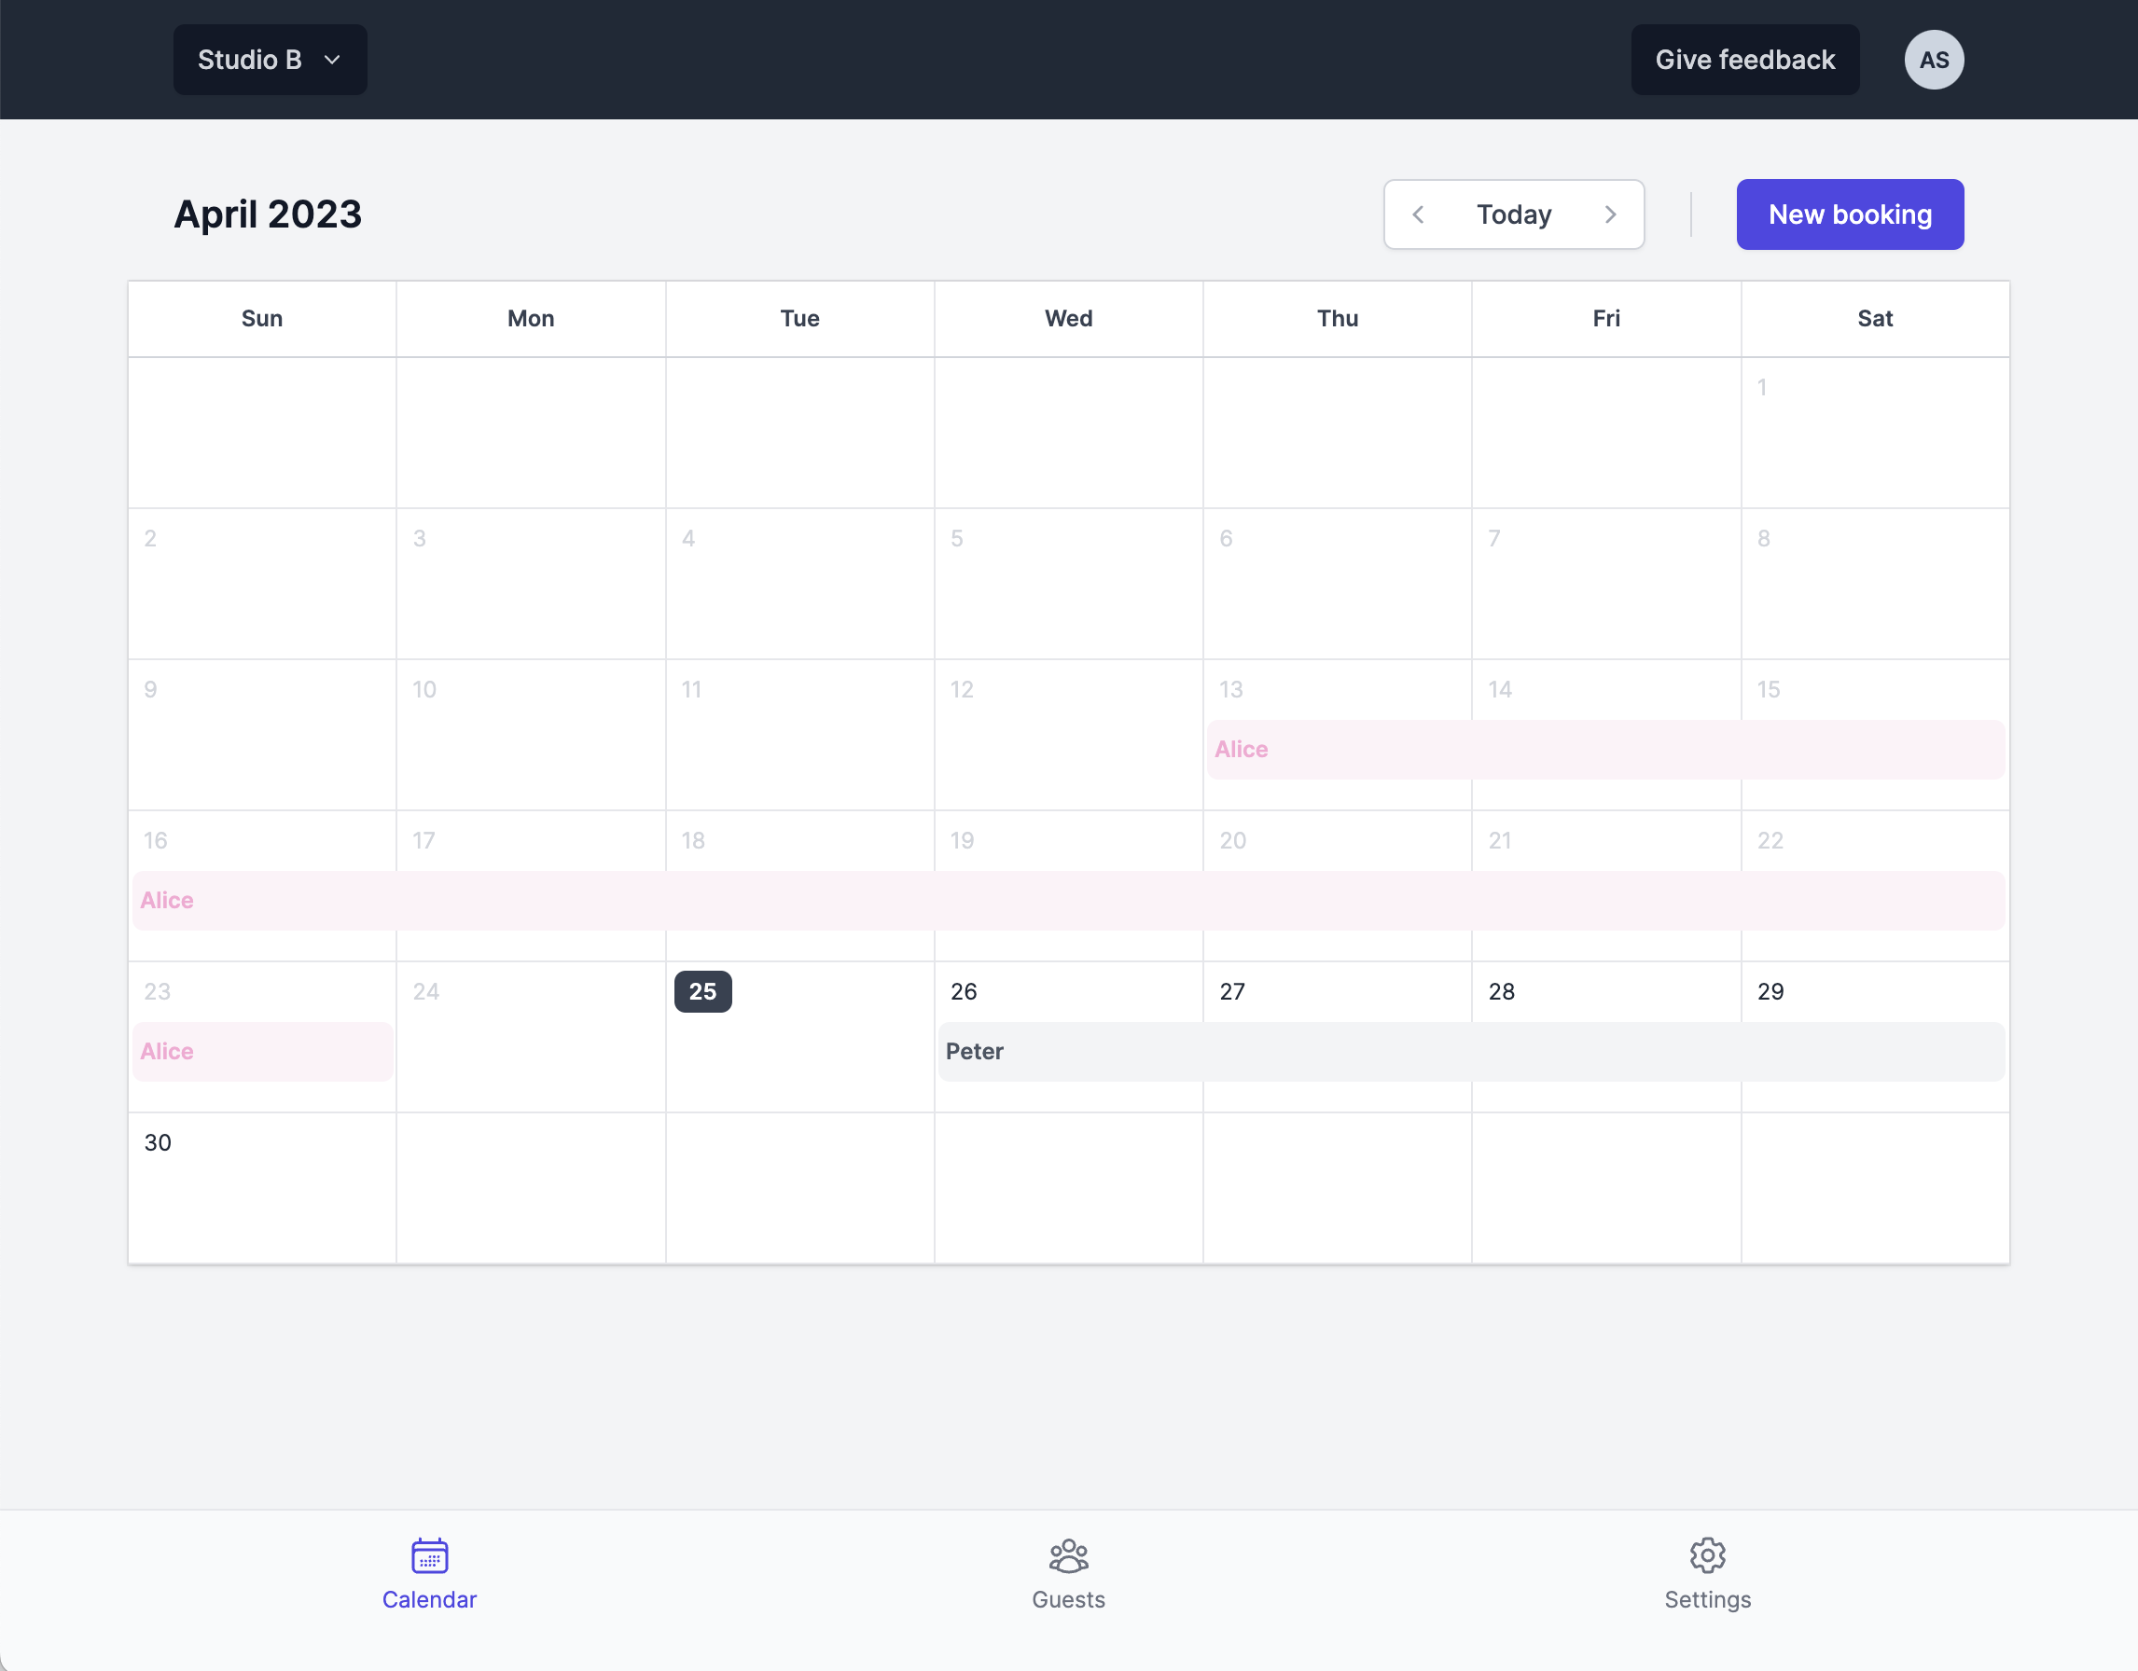
Task: Open Alice's booking starting April 13
Action: 1605,750
